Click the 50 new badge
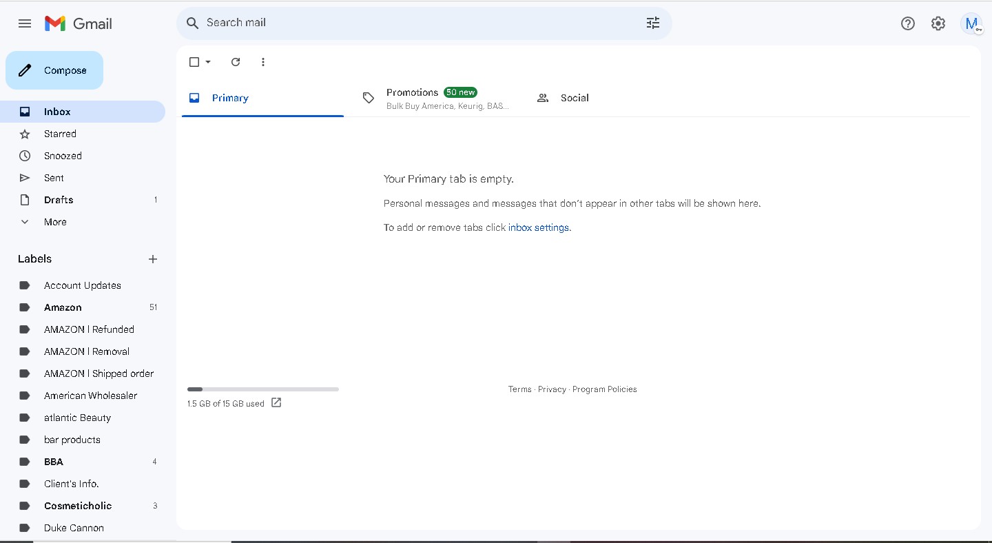 click(x=460, y=92)
